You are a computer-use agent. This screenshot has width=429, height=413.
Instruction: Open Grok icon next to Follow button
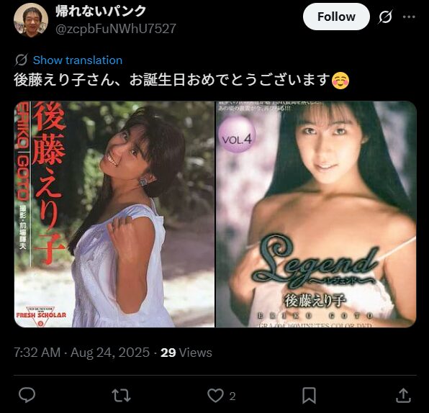386,17
